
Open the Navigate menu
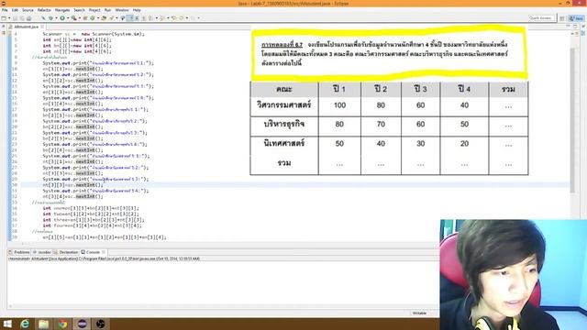[62, 10]
